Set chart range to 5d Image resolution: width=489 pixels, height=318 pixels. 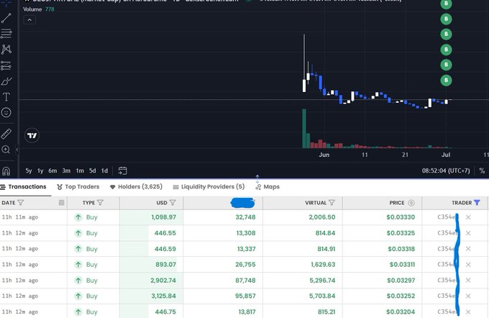(93, 171)
